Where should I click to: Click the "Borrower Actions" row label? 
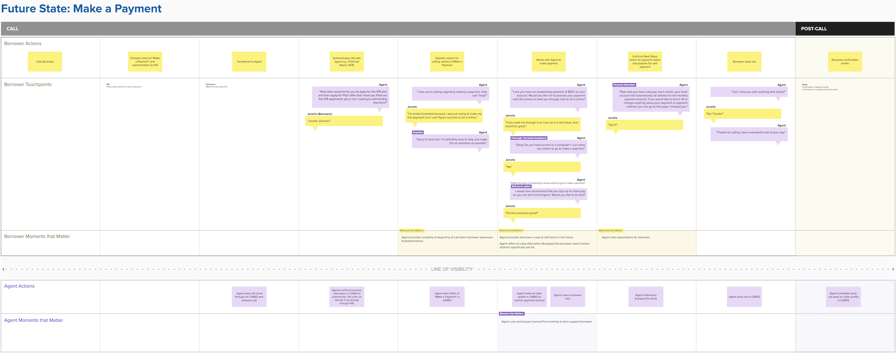(x=23, y=44)
